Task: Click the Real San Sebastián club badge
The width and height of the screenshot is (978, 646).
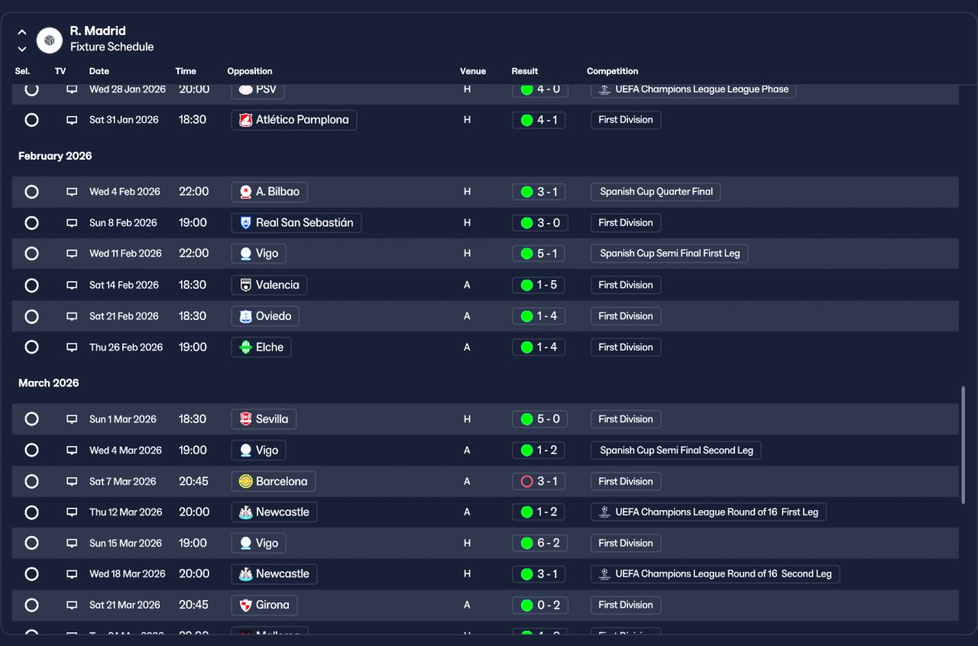Action: pyautogui.click(x=245, y=223)
